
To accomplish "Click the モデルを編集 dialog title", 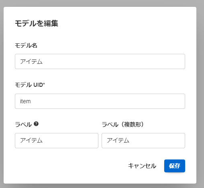I will (x=37, y=23).
